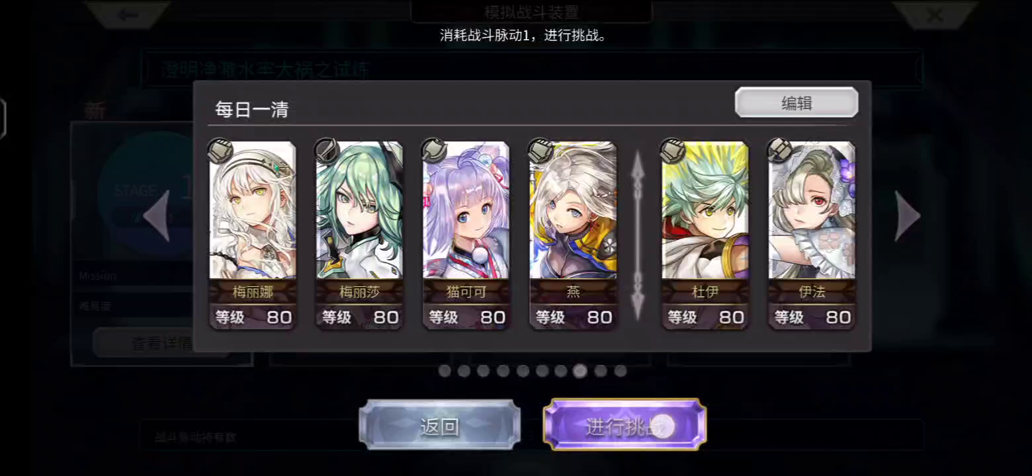
Task: Click weapon type icon on 梅丽娜 card
Action: point(220,151)
